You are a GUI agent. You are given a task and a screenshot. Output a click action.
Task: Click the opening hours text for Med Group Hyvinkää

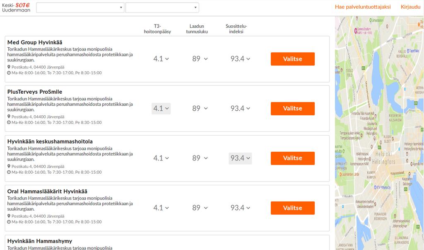pos(56,73)
